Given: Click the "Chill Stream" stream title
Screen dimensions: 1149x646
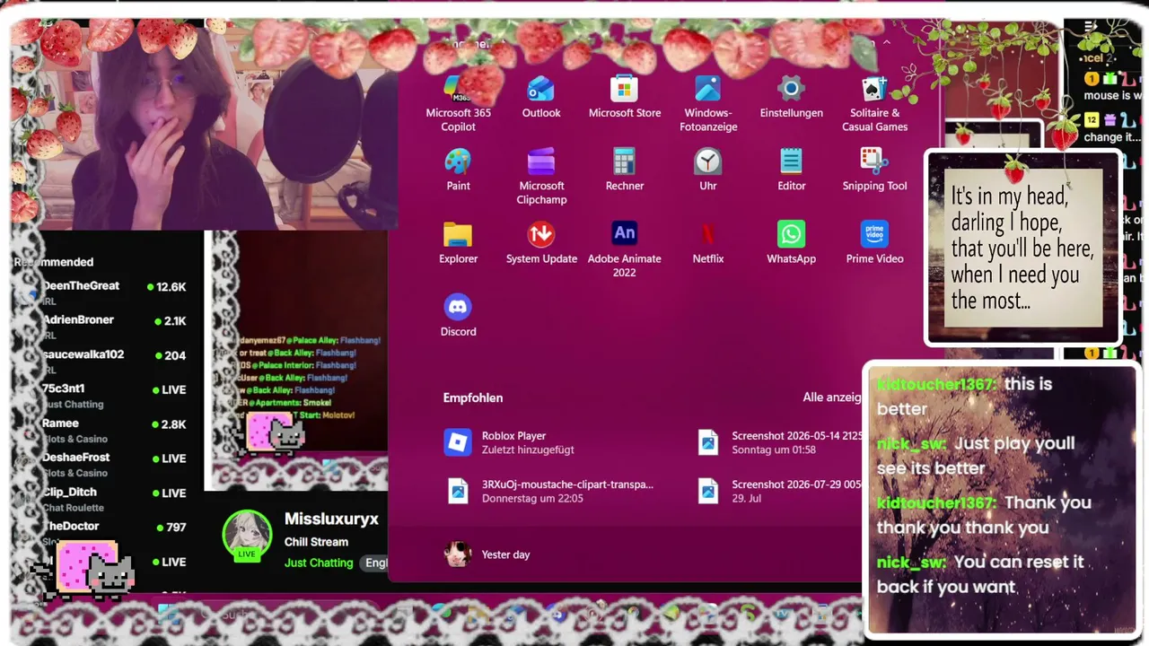Looking at the screenshot, I should 316,542.
